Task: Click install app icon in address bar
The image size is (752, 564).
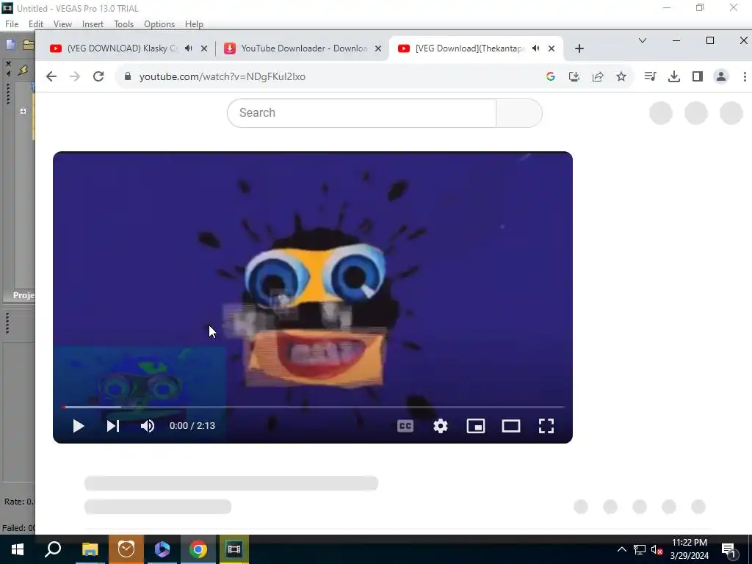Action: [574, 76]
